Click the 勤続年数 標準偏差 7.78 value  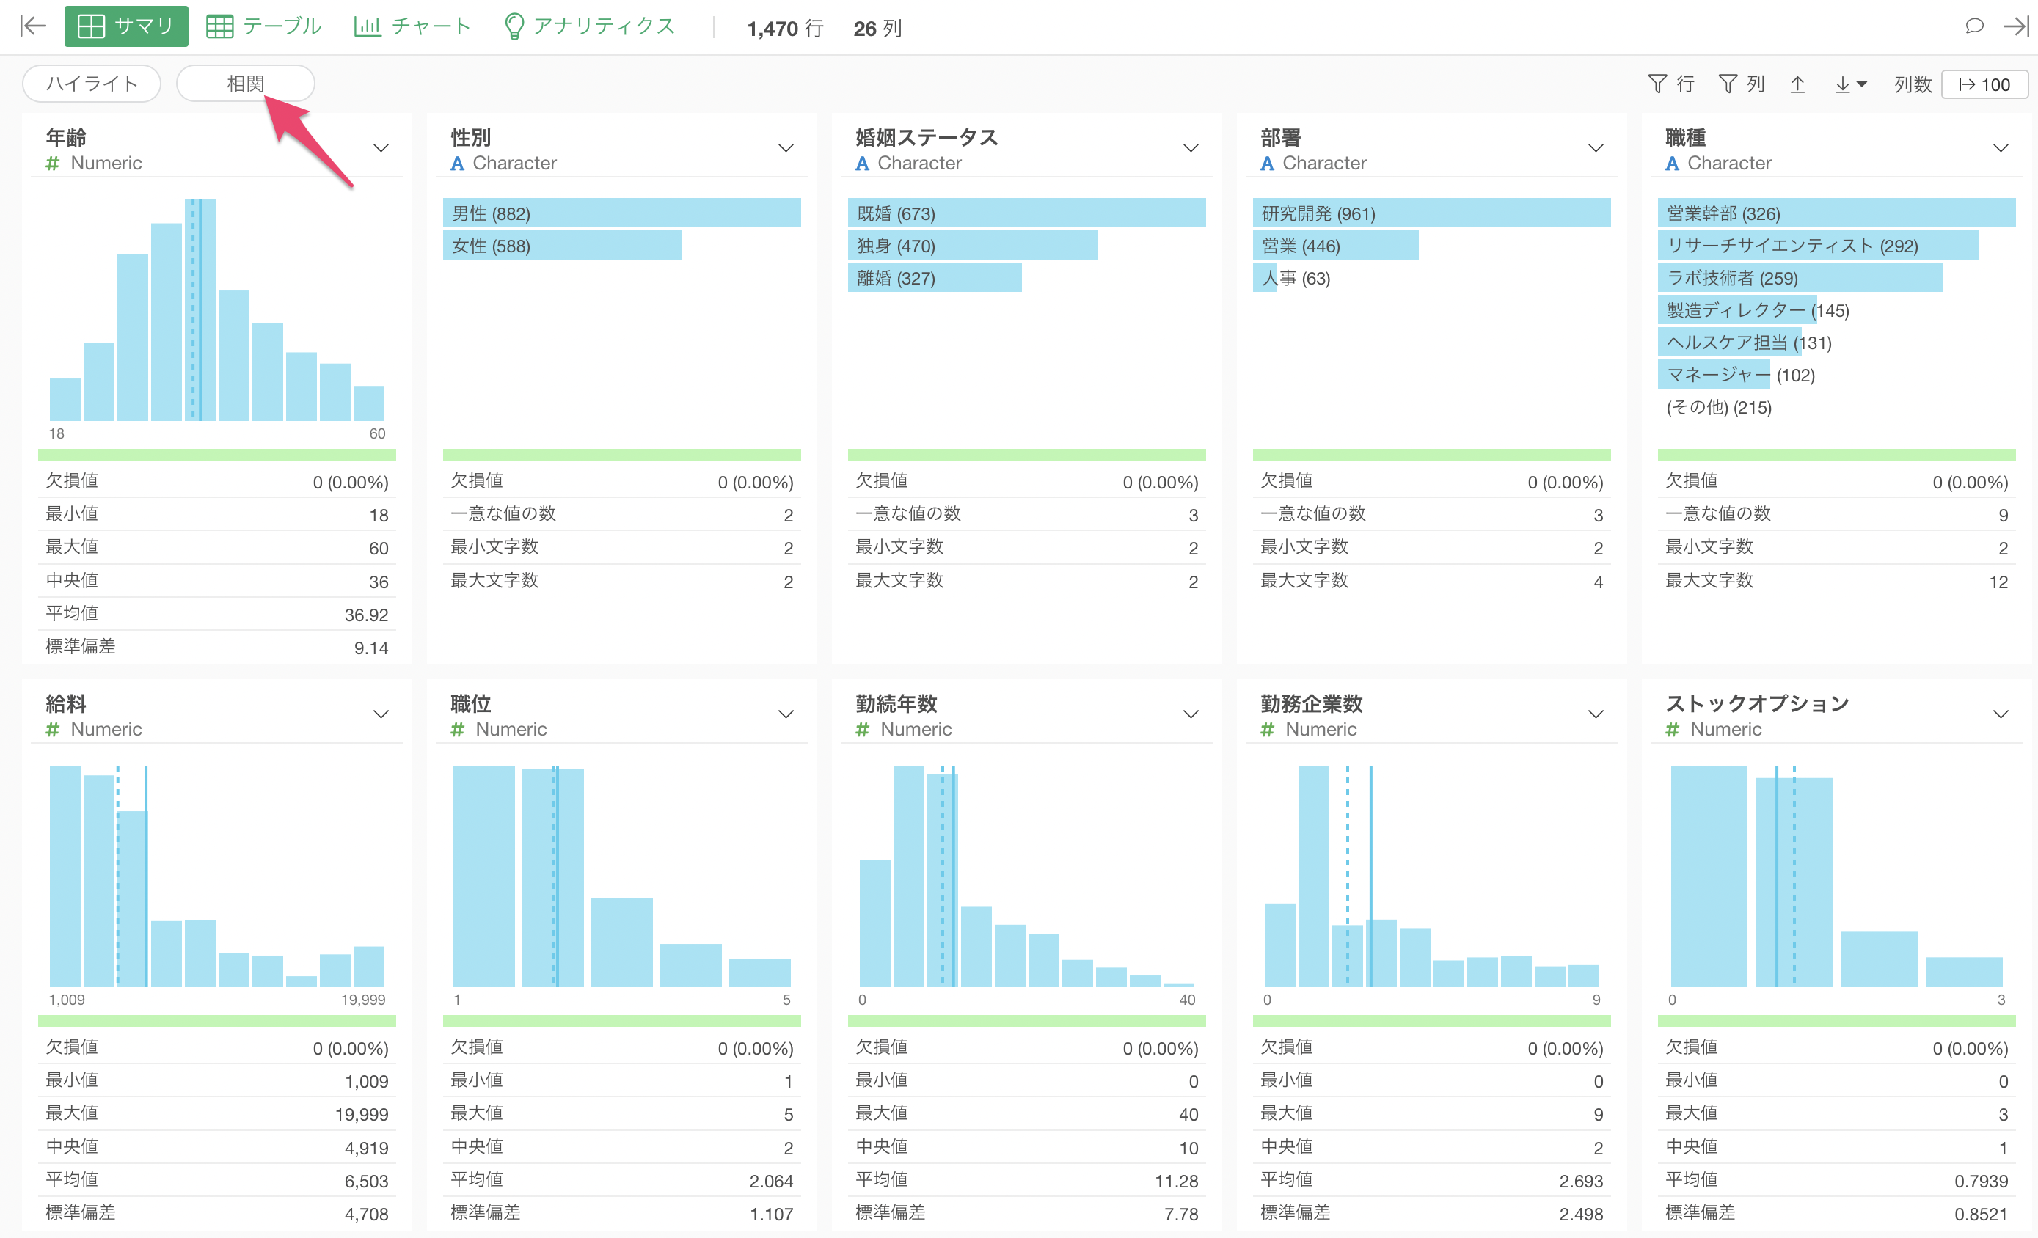(x=1180, y=1214)
